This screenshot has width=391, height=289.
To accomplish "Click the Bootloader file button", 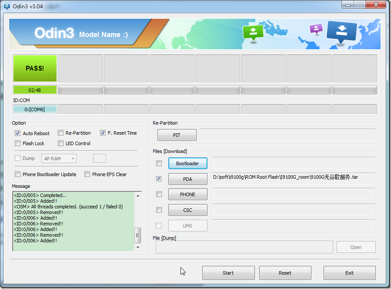I will (x=187, y=163).
